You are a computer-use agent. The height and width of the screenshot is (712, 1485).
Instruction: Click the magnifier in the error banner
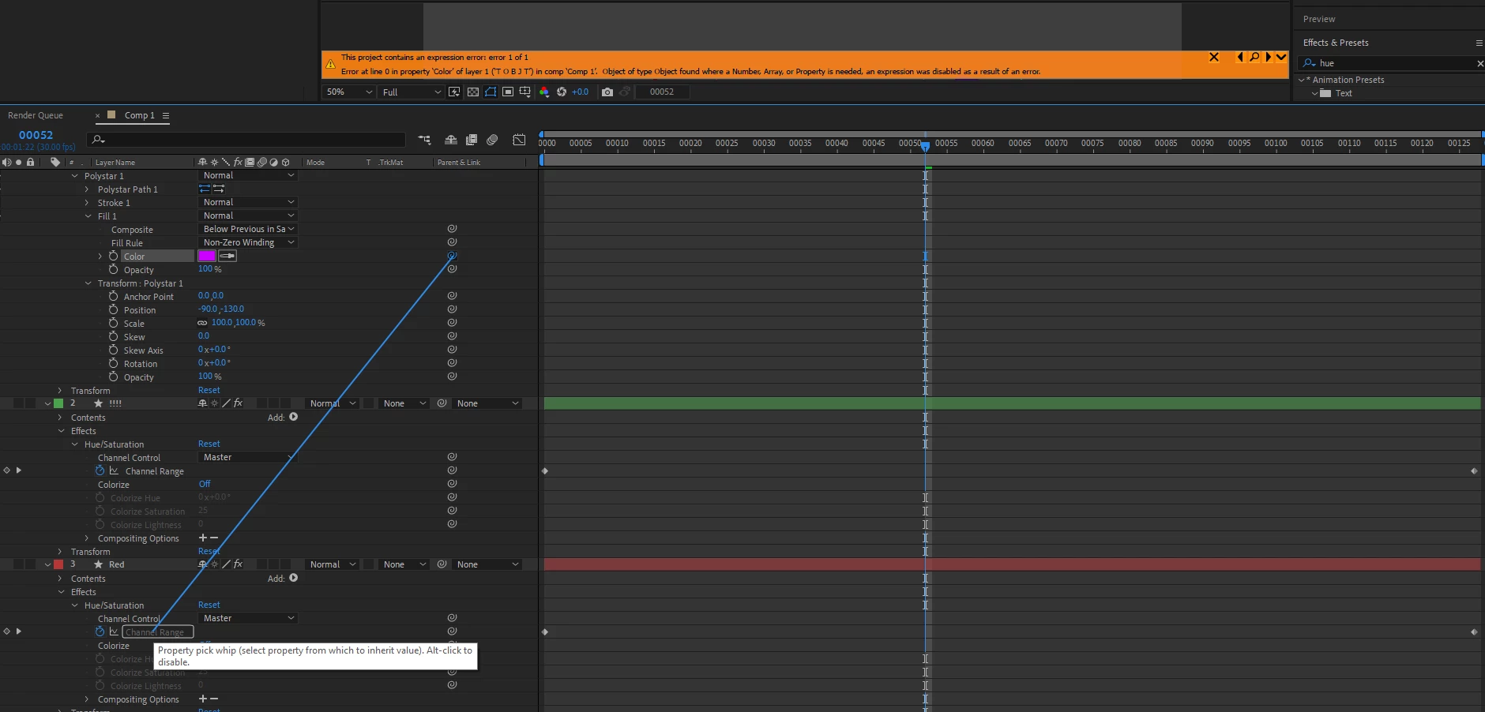[1254, 57]
